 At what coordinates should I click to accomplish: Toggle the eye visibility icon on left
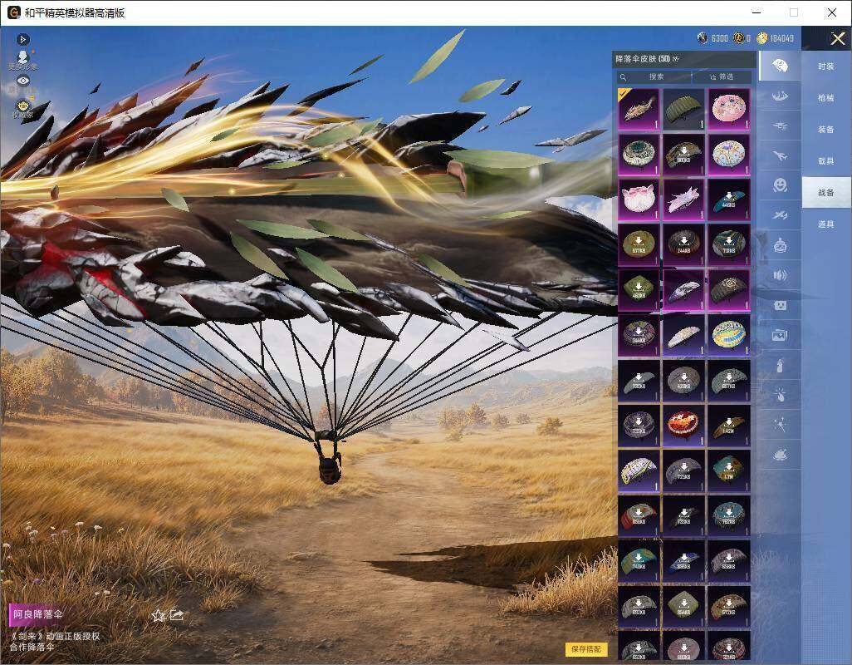22,81
